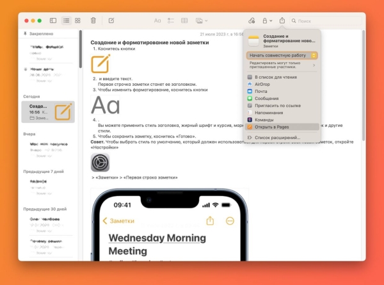Click the Settings gear image in note
Image resolution: width=384 pixels, height=285 pixels.
pos(100,163)
